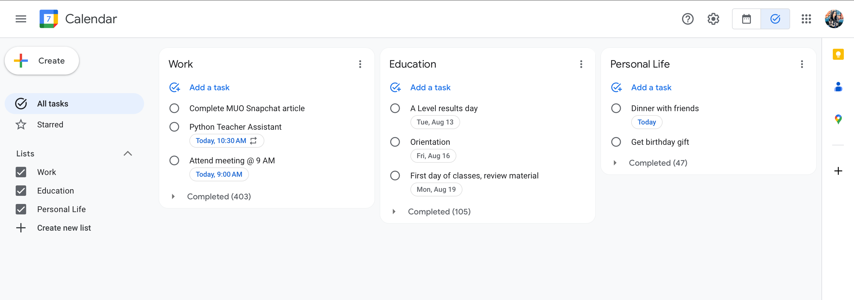Click the Today, 9:00 AM date chip

point(219,174)
